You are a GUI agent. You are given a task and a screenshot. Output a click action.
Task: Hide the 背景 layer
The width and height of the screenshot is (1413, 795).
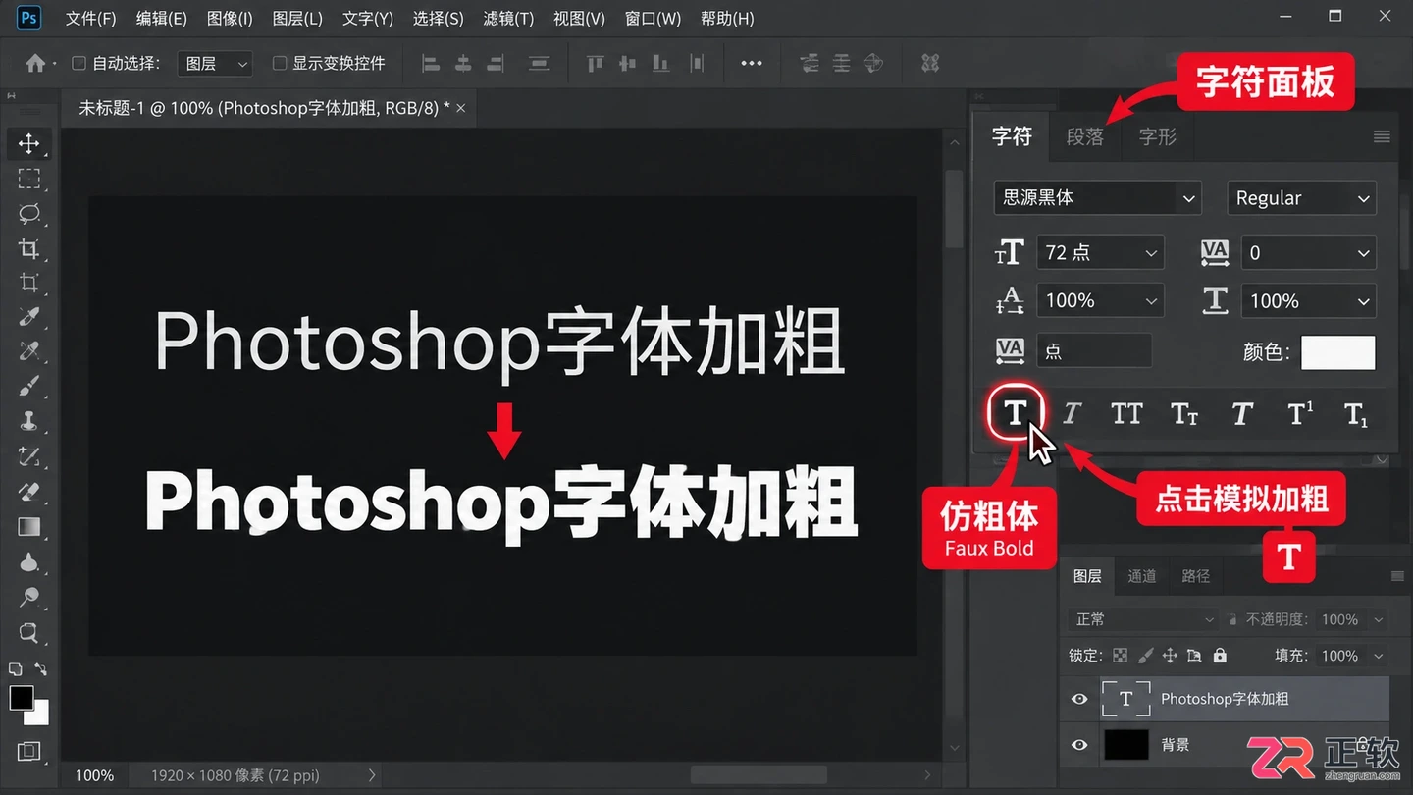point(1079,745)
